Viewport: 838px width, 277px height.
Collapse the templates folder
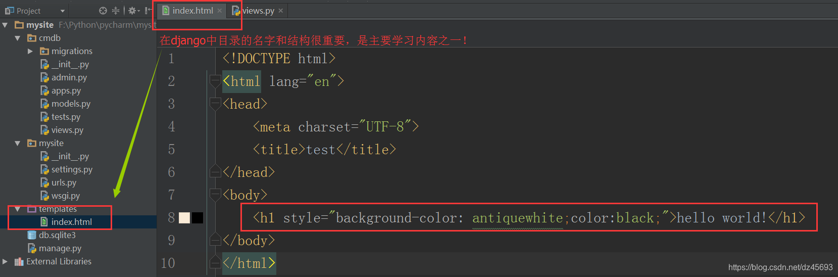click(18, 209)
